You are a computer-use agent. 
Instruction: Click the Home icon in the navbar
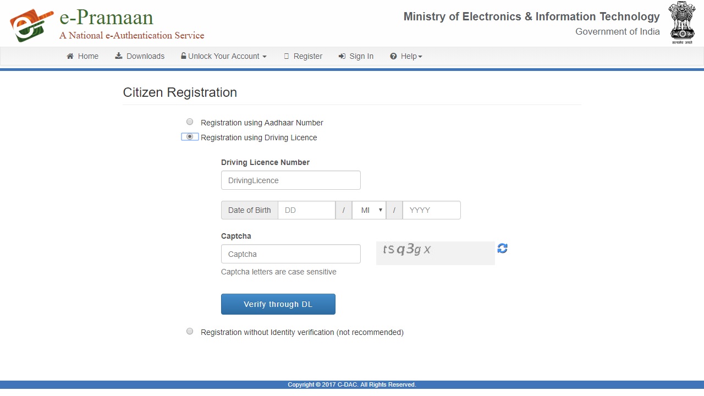tap(69, 56)
